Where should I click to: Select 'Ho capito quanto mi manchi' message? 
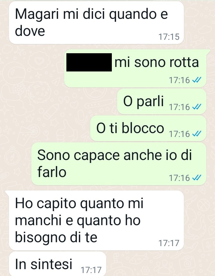click(x=96, y=221)
